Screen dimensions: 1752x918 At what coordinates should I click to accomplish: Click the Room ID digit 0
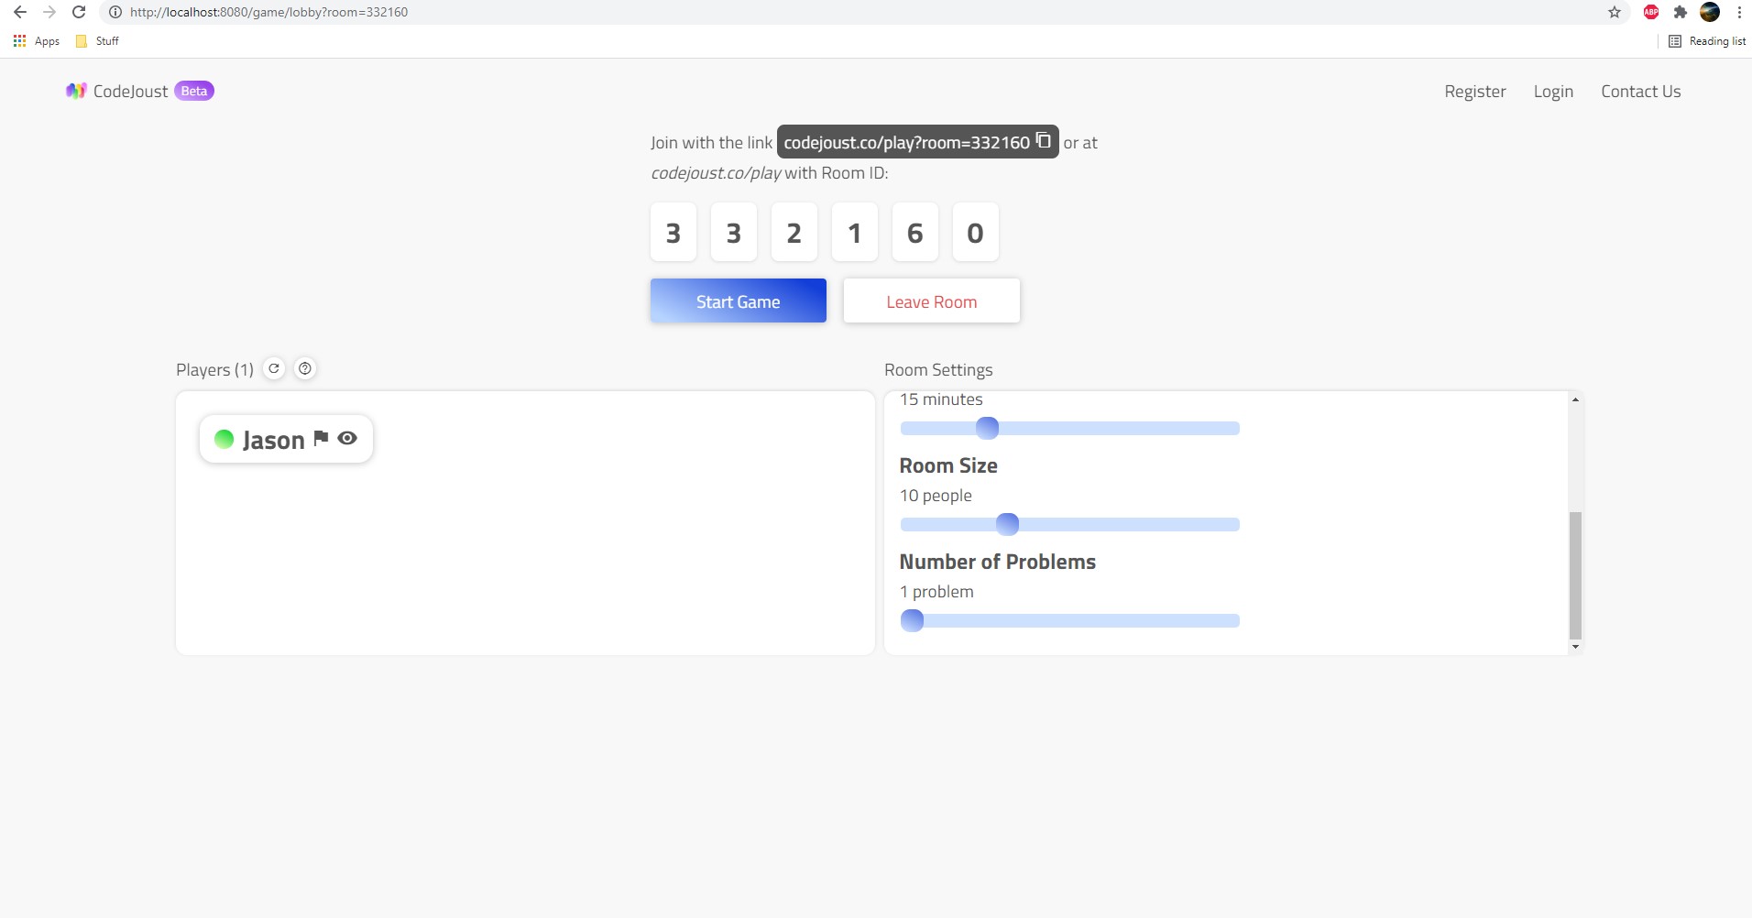pyautogui.click(x=975, y=233)
